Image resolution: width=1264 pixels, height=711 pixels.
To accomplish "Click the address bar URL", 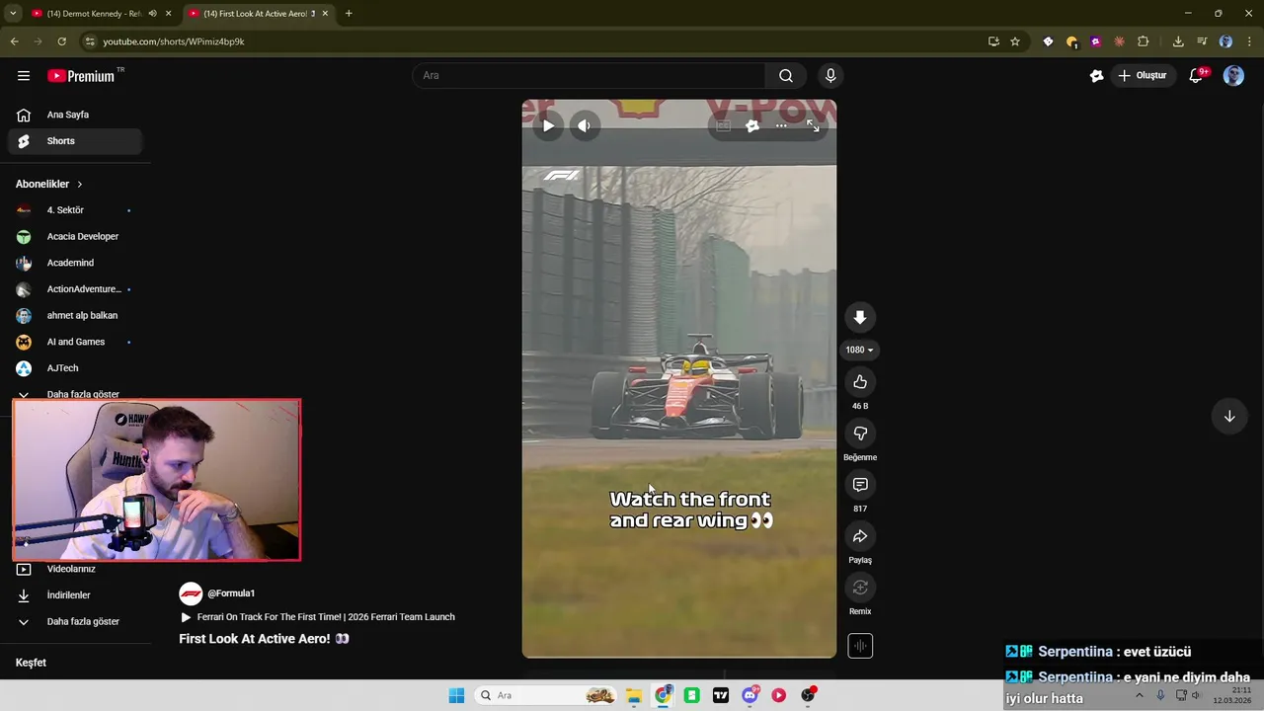I will (x=174, y=41).
